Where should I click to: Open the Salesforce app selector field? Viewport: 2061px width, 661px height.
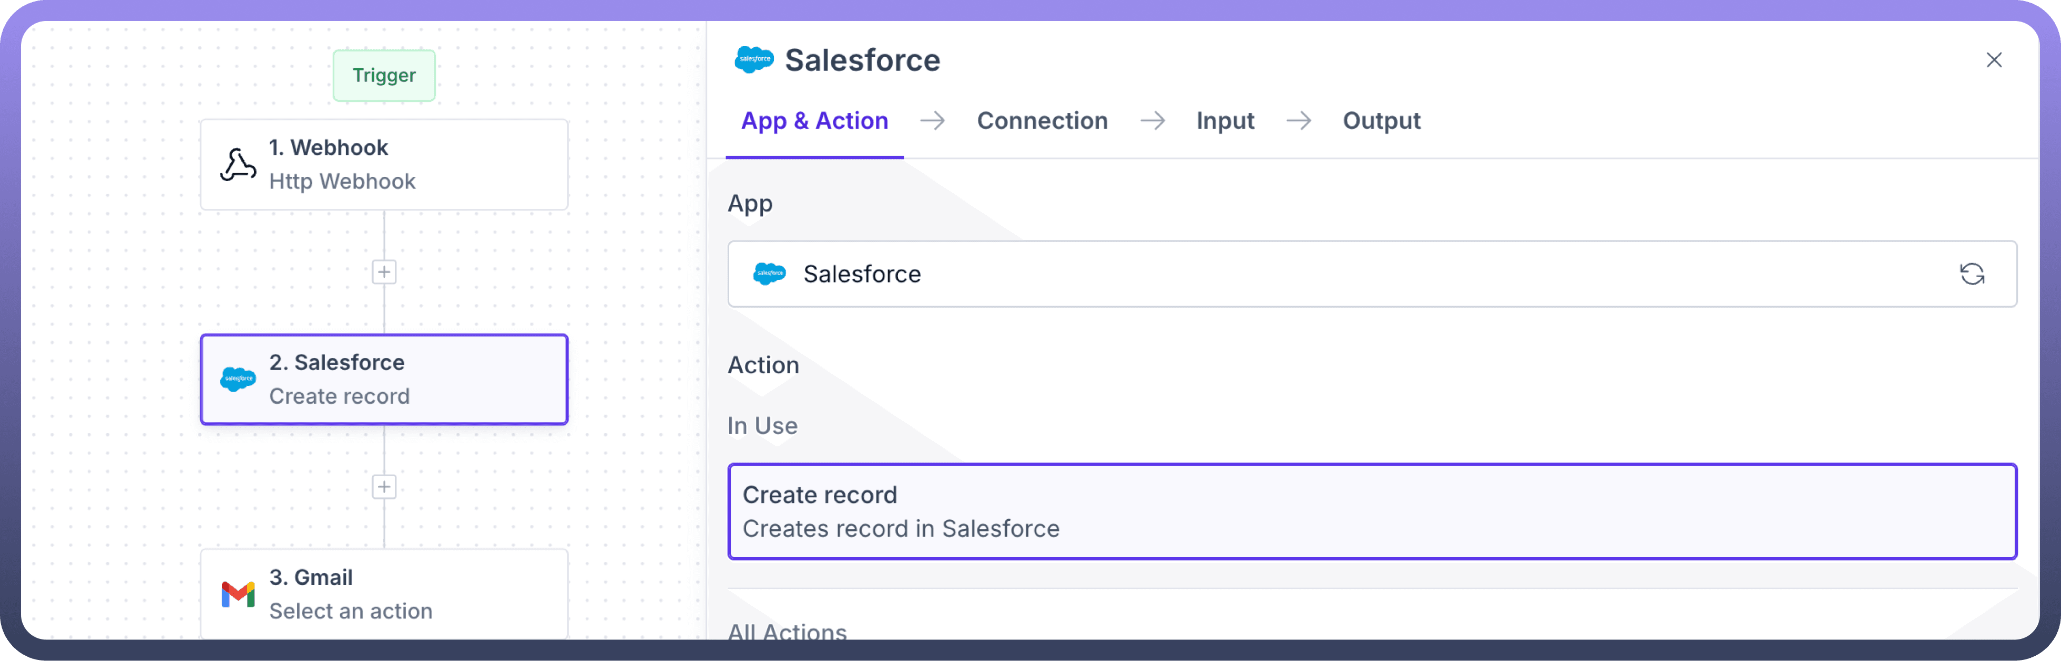coord(1280,274)
